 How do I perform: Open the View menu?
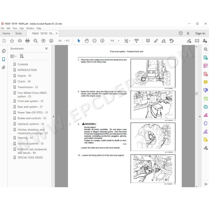tap(15, 28)
